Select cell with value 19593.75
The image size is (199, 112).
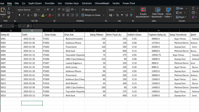[x=159, y=55]
